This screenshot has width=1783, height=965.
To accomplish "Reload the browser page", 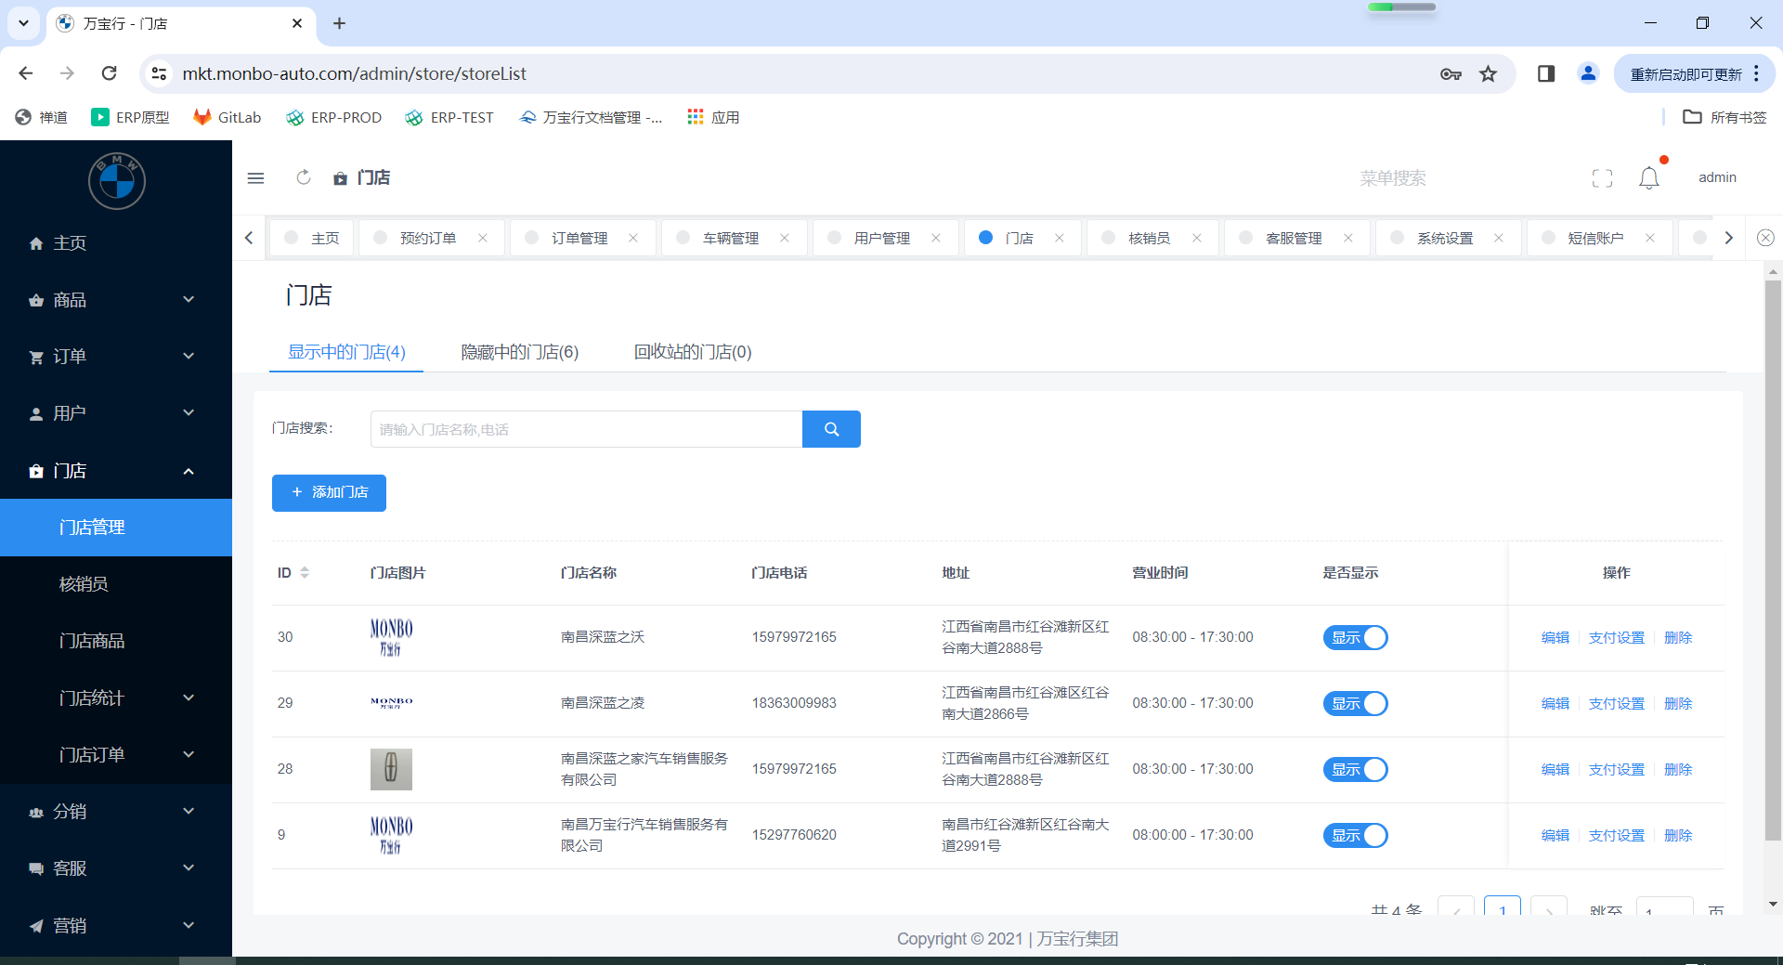I will coord(109,73).
